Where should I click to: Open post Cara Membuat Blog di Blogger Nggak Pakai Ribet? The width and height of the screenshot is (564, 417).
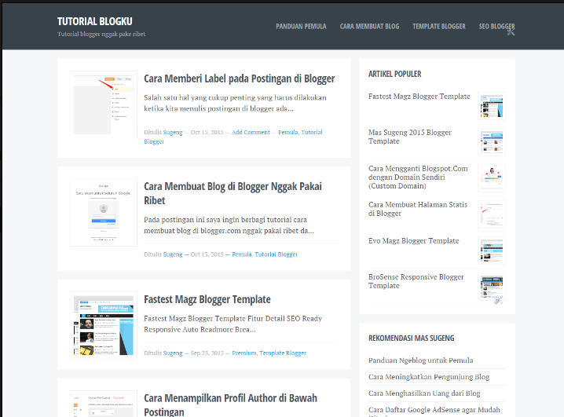pyautogui.click(x=233, y=193)
